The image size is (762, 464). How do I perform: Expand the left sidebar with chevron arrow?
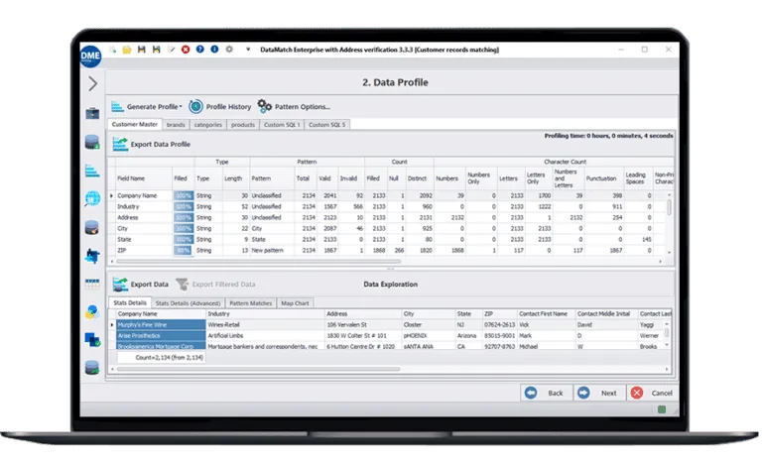coord(92,83)
